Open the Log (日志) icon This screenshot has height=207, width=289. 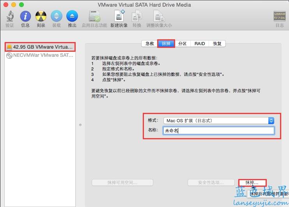(279, 16)
